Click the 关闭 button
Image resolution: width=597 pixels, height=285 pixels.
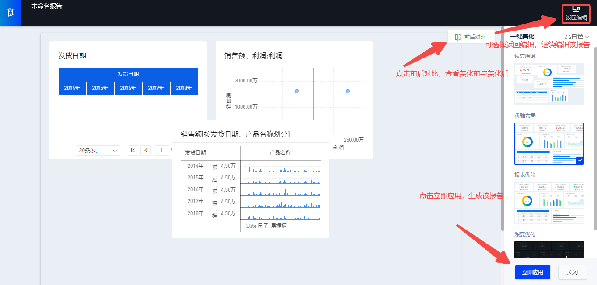click(x=572, y=272)
